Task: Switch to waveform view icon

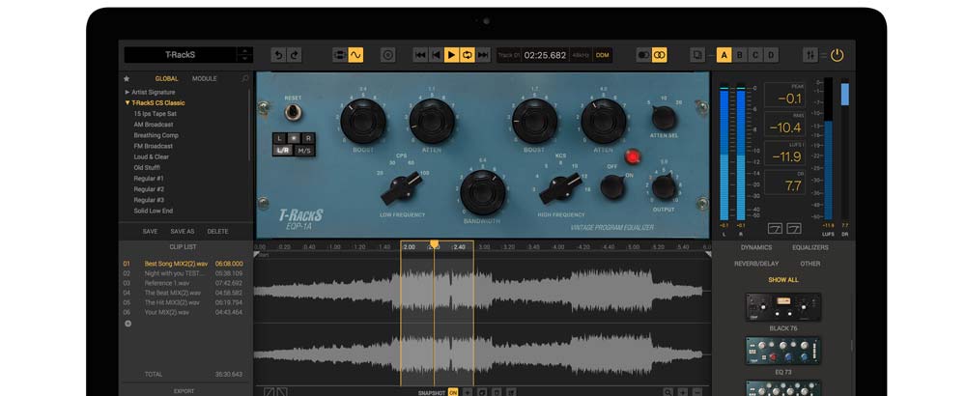Action: [x=355, y=55]
